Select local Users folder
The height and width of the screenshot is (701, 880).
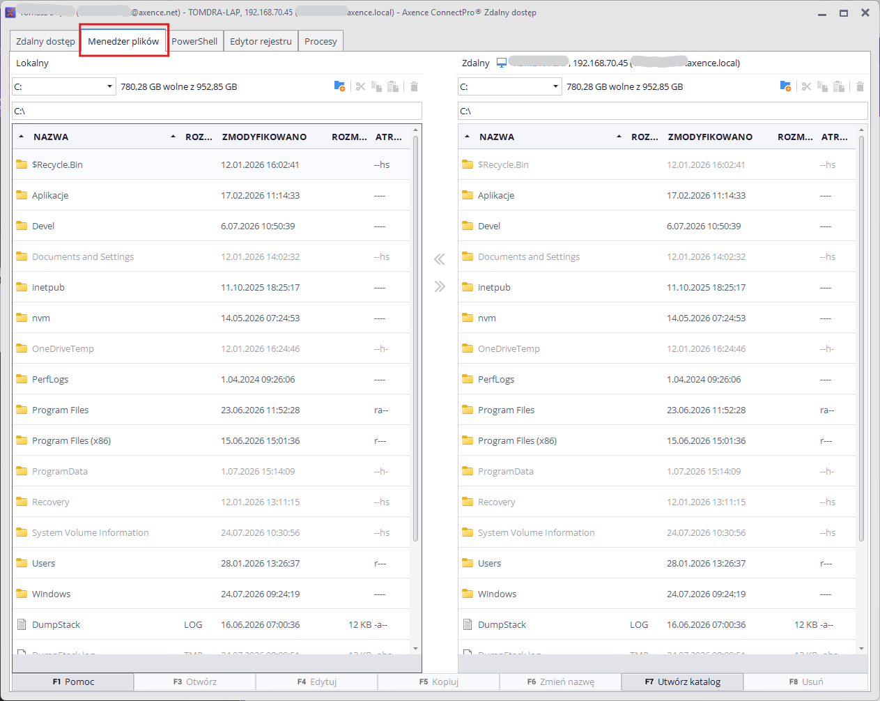tap(211, 563)
